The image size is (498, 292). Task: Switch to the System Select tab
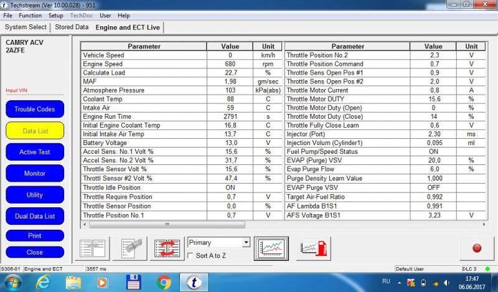tap(26, 27)
